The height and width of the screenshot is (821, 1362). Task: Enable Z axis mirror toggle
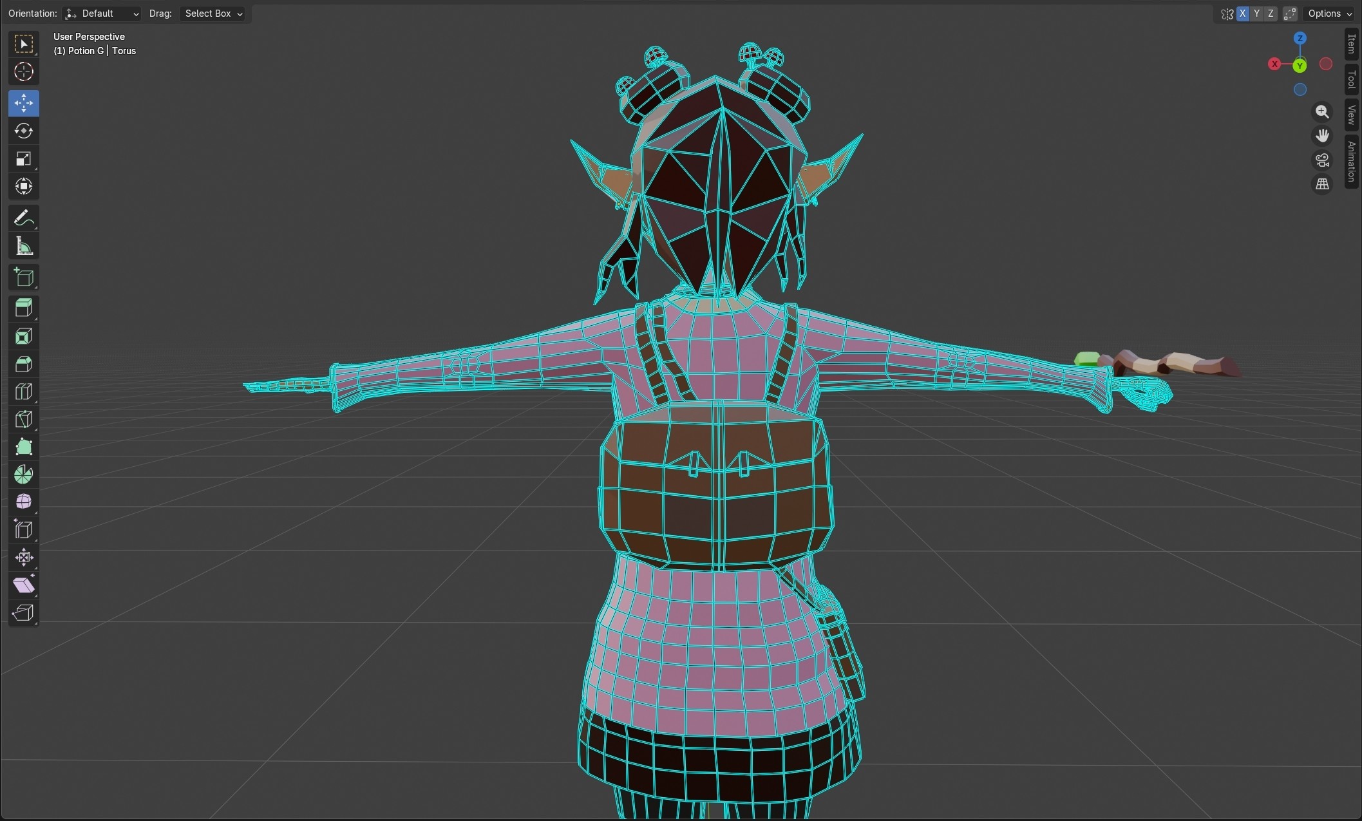point(1271,14)
